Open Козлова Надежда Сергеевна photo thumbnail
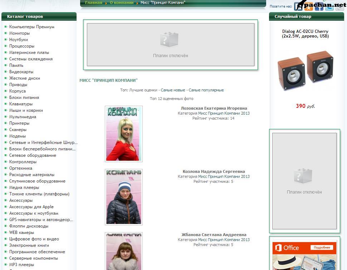Image resolution: width=347 pixels, height=270 pixels. [124, 197]
